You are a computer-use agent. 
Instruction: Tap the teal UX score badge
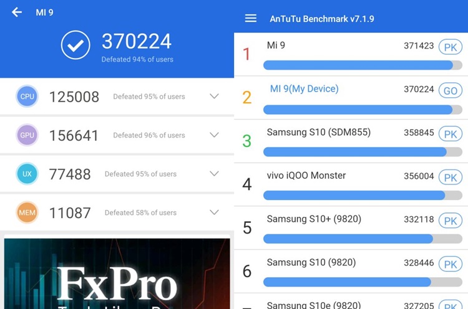(x=27, y=174)
